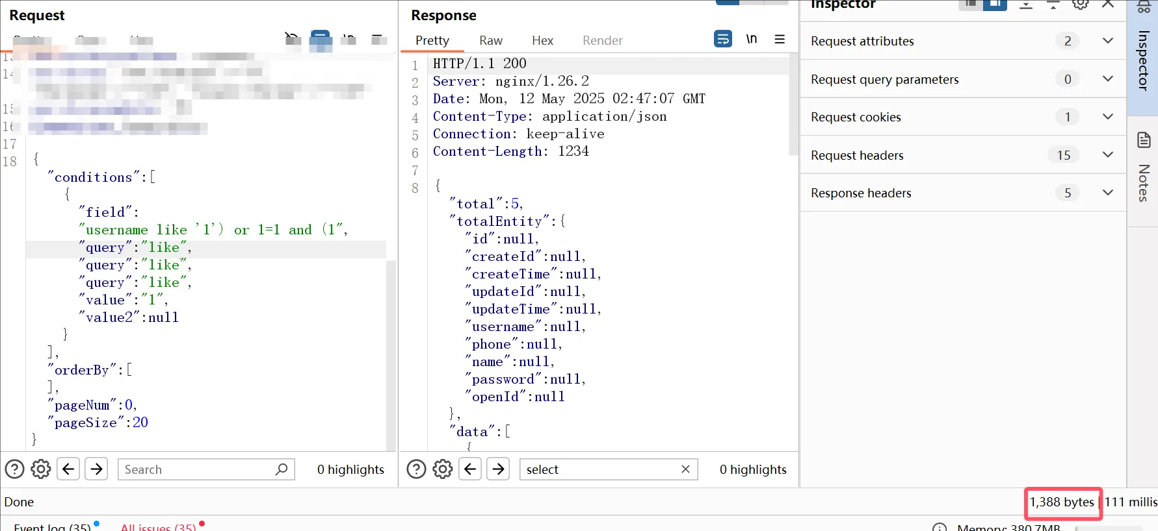Go to next match in Response search
Viewport: 1158px width, 531px height.
[x=498, y=469]
